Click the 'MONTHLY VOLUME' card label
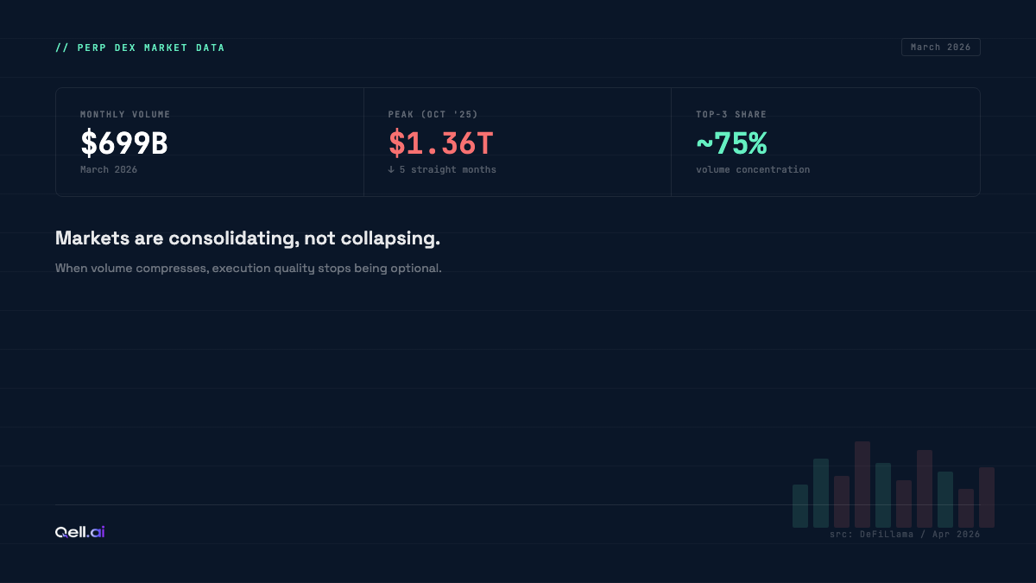 [125, 115]
